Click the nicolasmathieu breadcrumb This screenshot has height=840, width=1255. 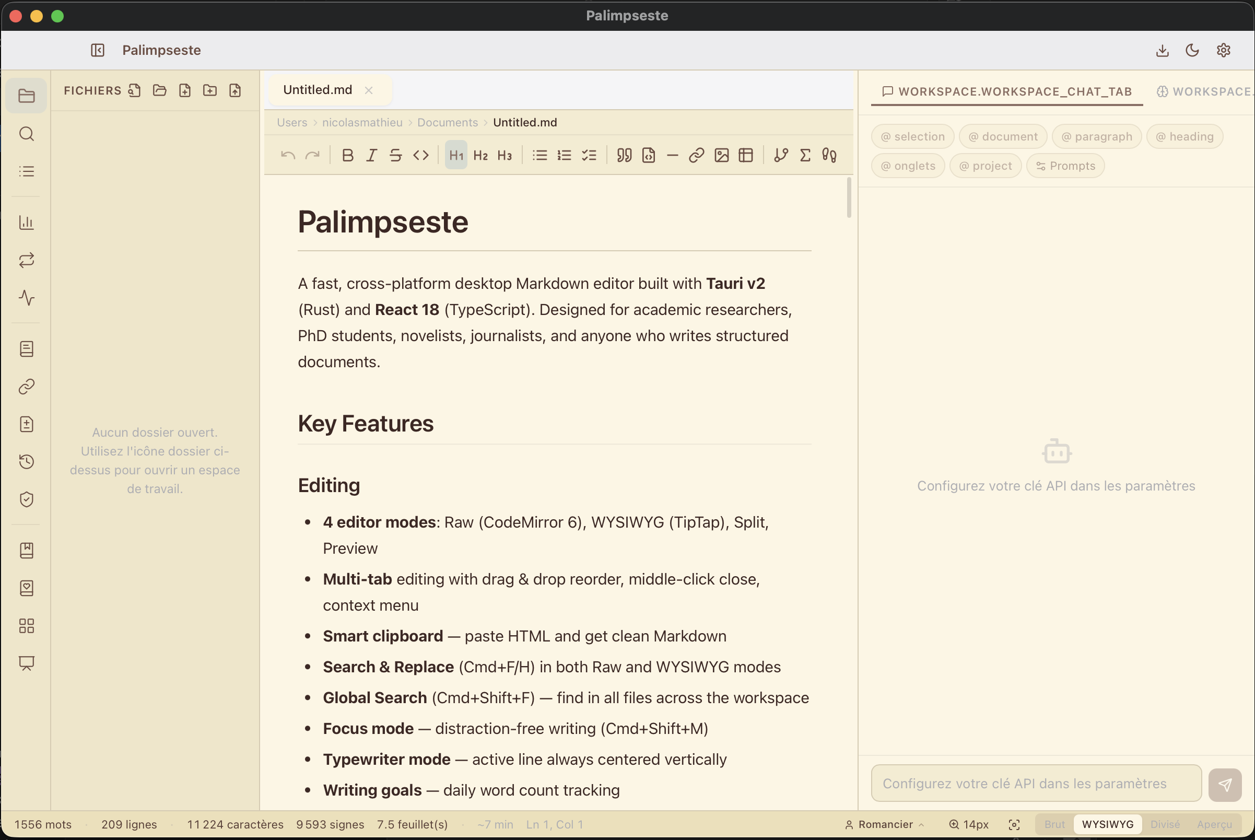[362, 123]
